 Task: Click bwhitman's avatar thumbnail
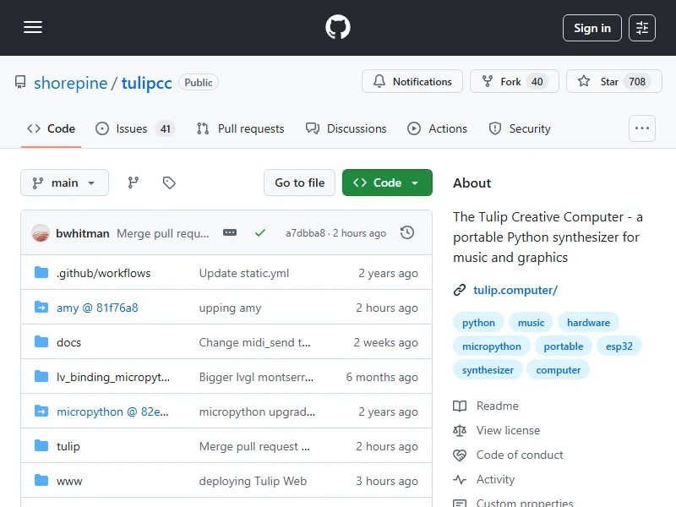(x=41, y=232)
